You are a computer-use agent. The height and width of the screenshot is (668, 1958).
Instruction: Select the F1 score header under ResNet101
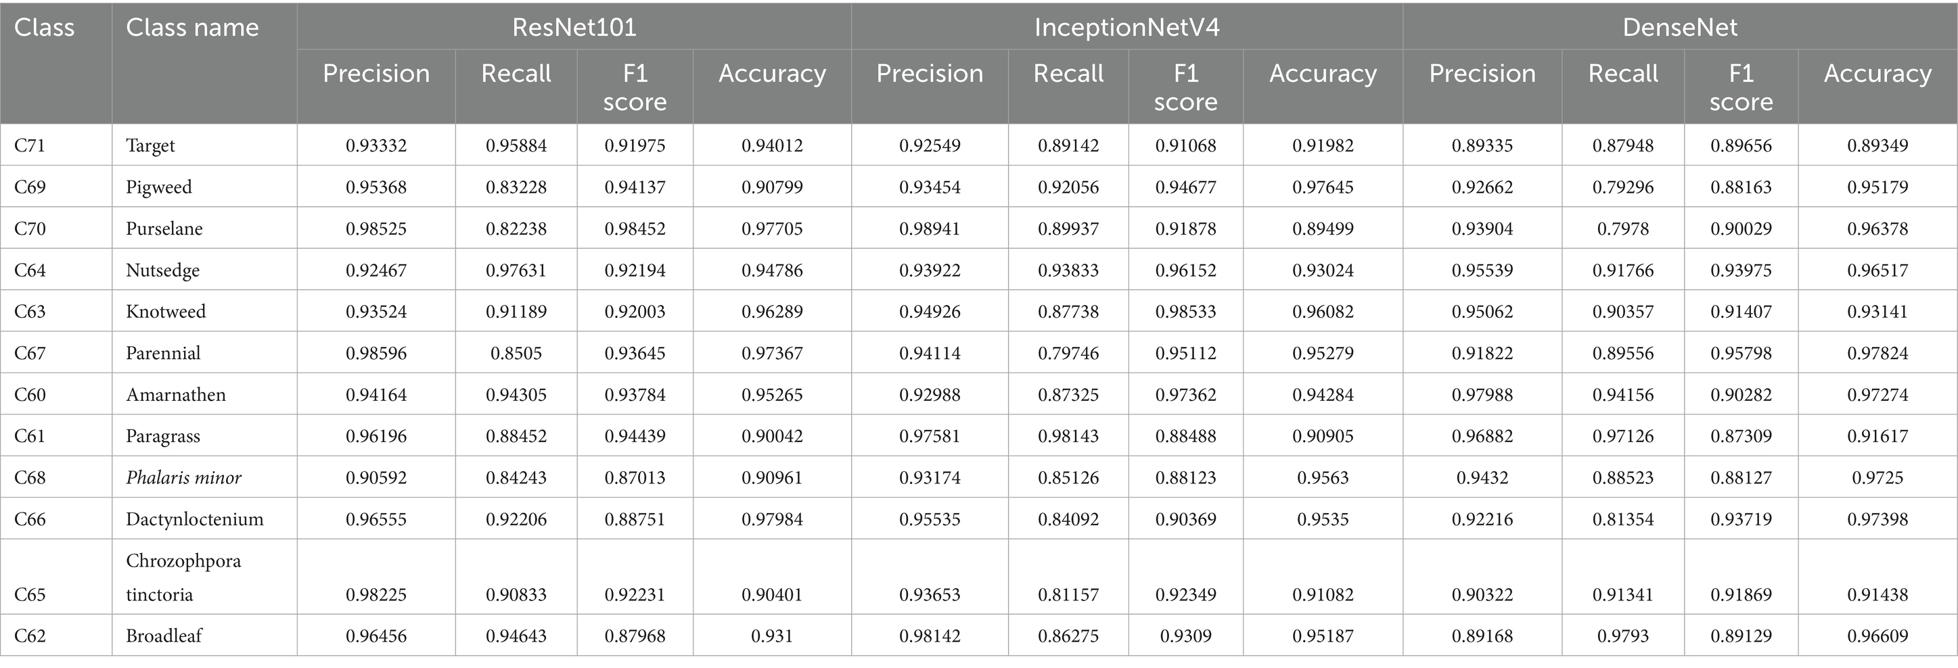(x=635, y=87)
